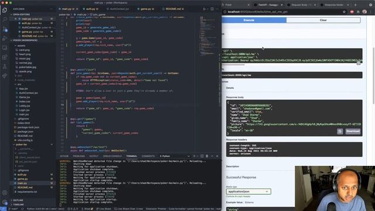Collapse the POKER (WORKSPACE) section
Image resolution: width=375 pixels, height=211 pixels.
25,40
